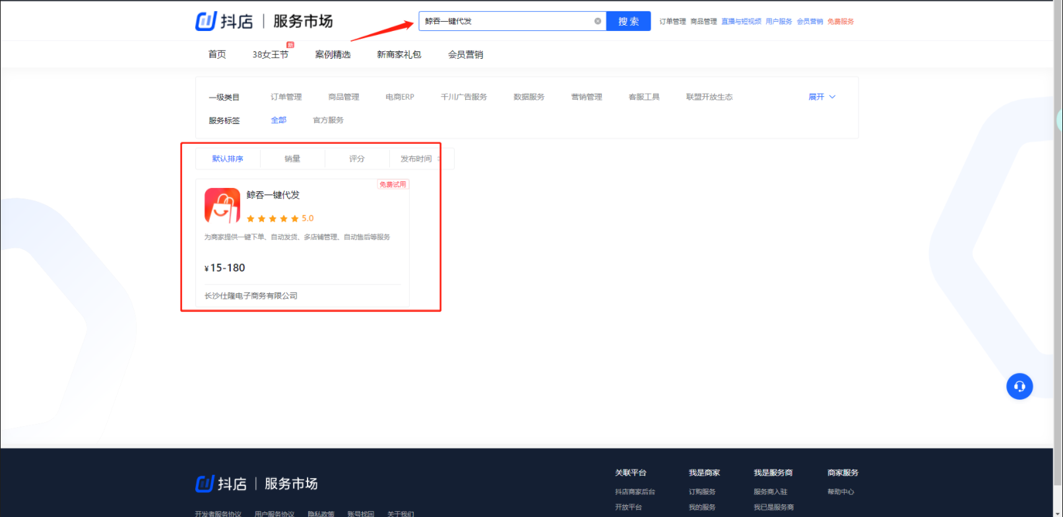Open 订购服务 footer link

click(702, 492)
